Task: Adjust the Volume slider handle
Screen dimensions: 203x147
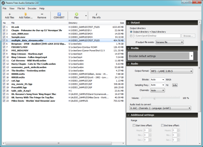Action: [155, 98]
